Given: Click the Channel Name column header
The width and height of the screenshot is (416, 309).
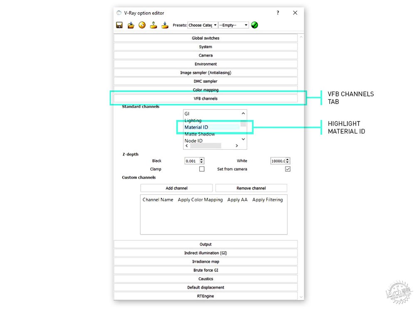Looking at the screenshot, I should tap(158, 200).
